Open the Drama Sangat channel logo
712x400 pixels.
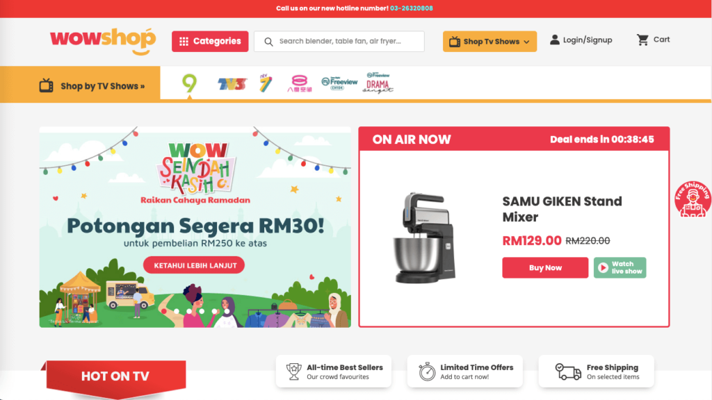(x=378, y=83)
